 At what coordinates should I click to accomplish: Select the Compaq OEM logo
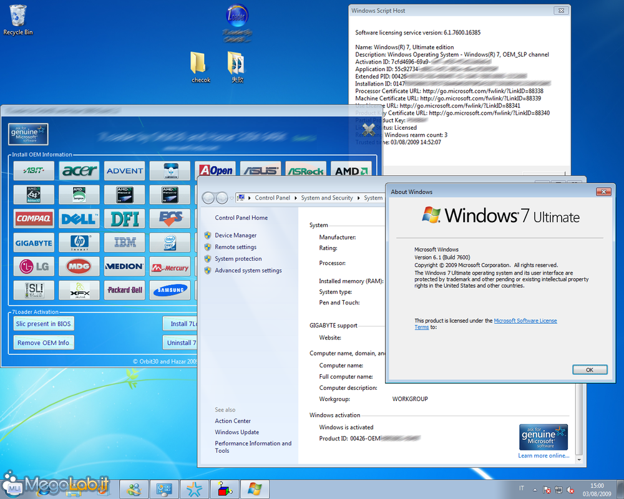click(34, 218)
